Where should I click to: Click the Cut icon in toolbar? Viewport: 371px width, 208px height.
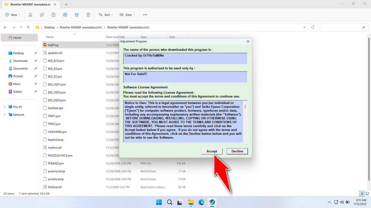[30, 15]
